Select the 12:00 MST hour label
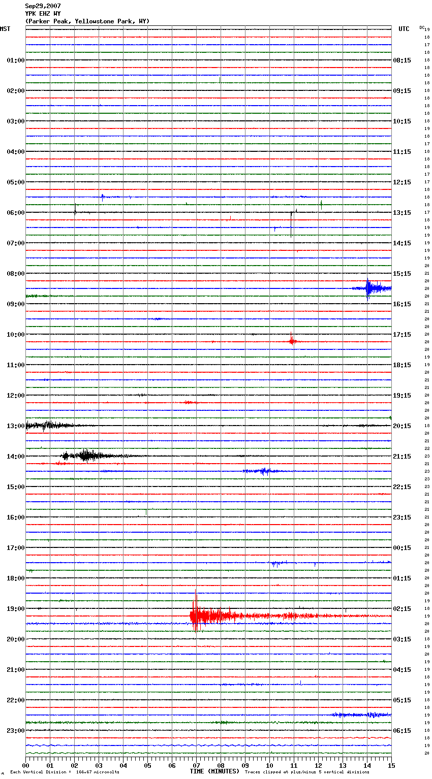The width and height of the screenshot is (432, 779). point(16,396)
